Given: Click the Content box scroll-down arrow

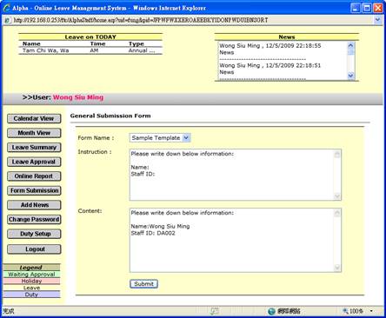Looking at the screenshot, I should pyautogui.click(x=337, y=268).
